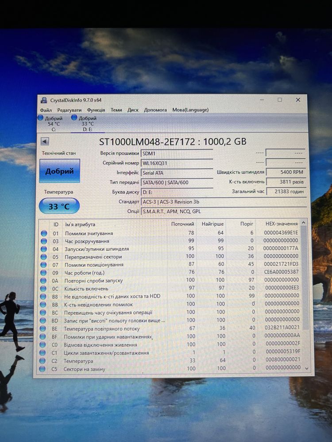
Task: Click the status dot for attribute C2
Action: coord(42,361)
